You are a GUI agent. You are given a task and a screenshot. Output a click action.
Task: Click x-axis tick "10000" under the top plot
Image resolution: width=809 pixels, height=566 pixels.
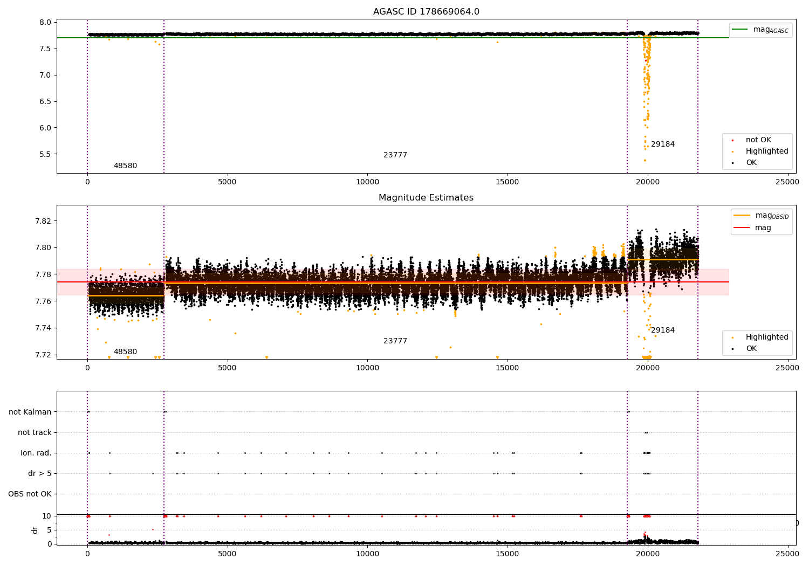click(367, 182)
